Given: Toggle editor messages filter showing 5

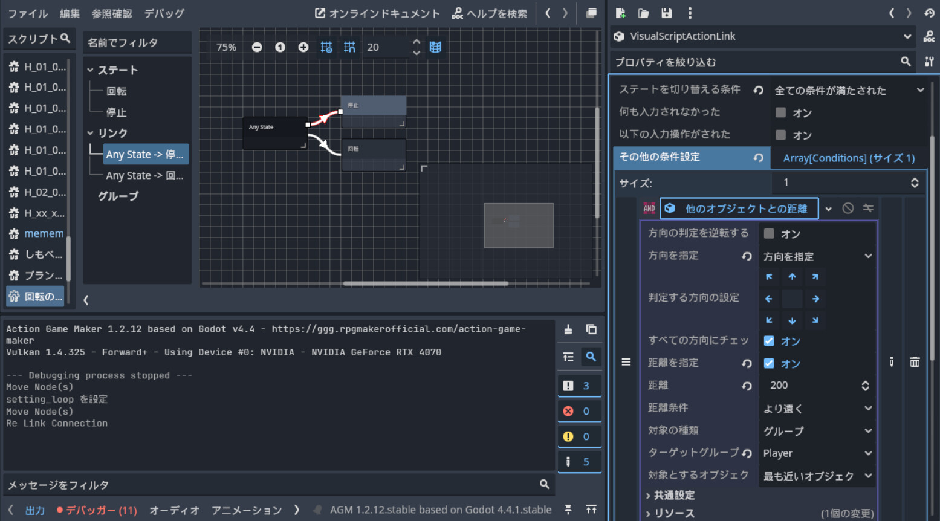Looking at the screenshot, I should click(x=579, y=462).
